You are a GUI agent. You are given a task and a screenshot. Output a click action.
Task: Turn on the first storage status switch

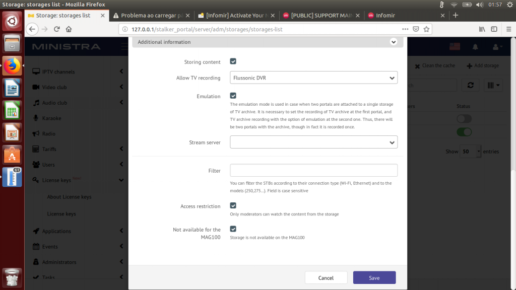[x=464, y=119]
